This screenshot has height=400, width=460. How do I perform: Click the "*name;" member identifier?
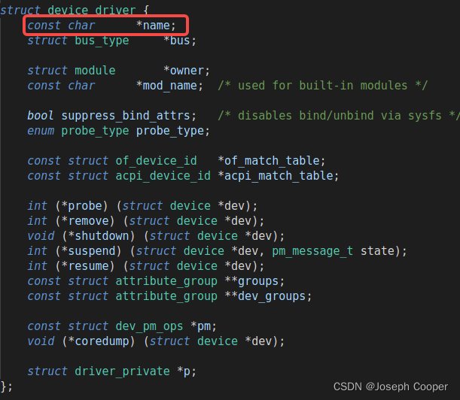[156, 26]
